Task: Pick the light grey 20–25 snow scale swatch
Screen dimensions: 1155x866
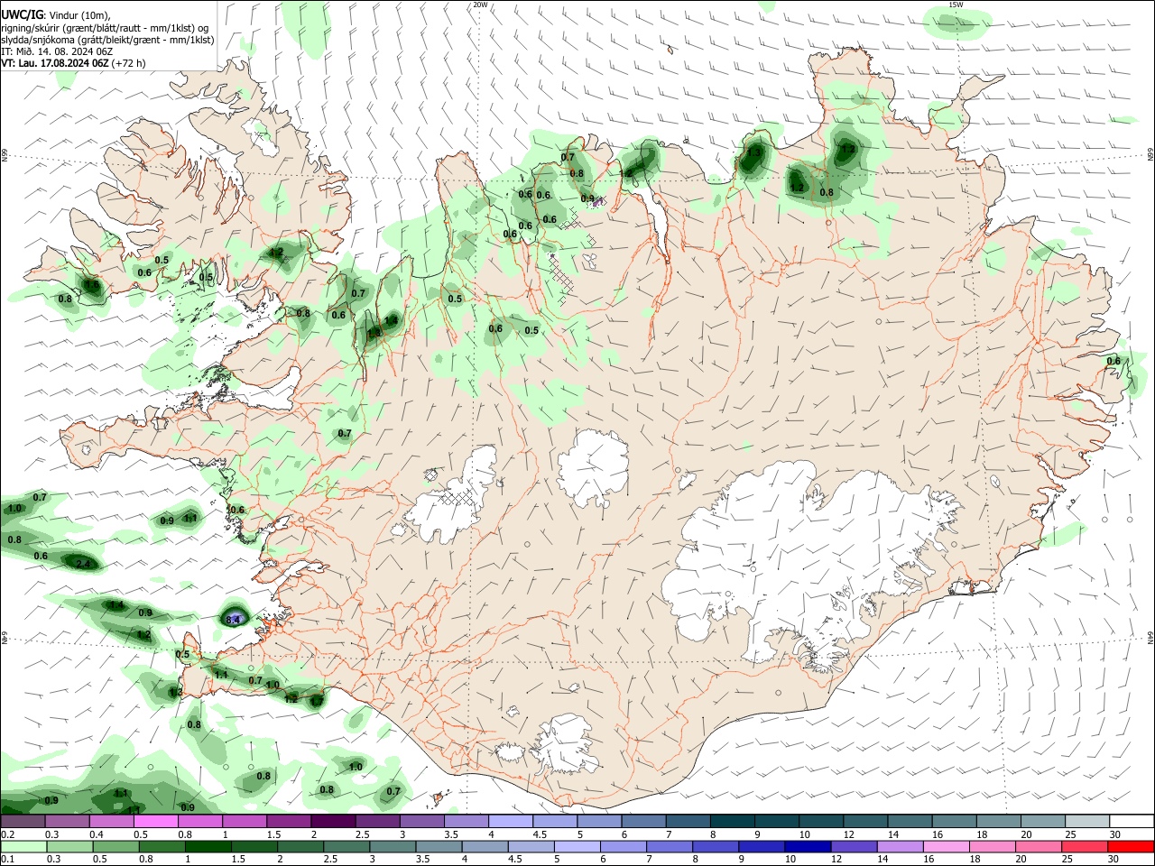Action: point(1086,822)
